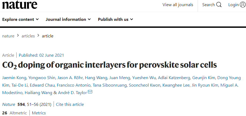The height and width of the screenshot is (116, 246).
Task: Open the articles breadcrumb link
Action: (x=28, y=36)
